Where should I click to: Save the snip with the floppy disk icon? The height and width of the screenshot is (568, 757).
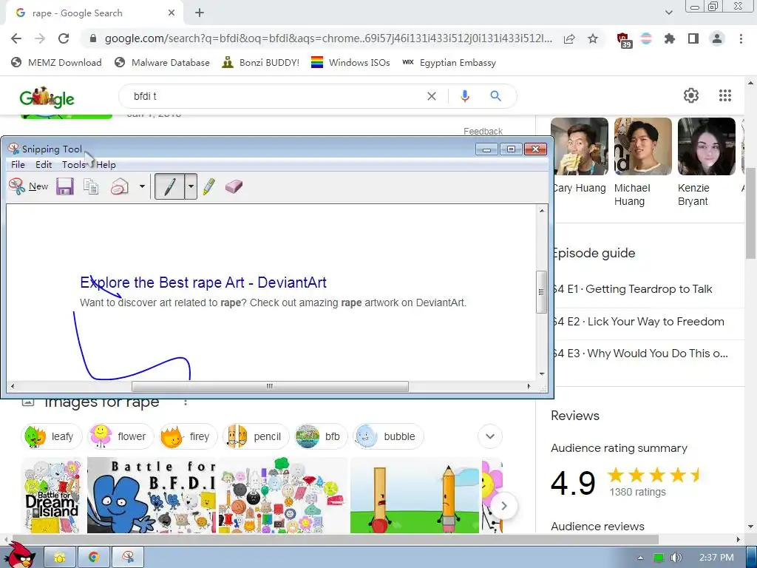tap(65, 186)
